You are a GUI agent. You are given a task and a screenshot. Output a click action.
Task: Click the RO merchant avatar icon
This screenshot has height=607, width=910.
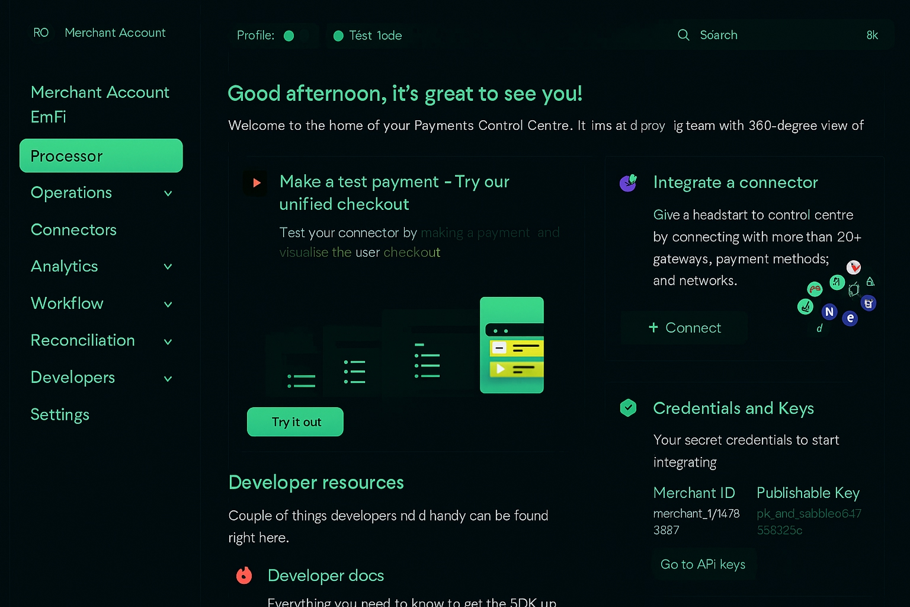pos(41,33)
